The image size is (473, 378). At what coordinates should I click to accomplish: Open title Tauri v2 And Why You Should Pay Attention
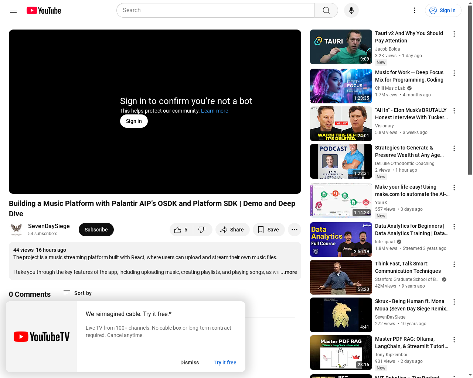409,37
